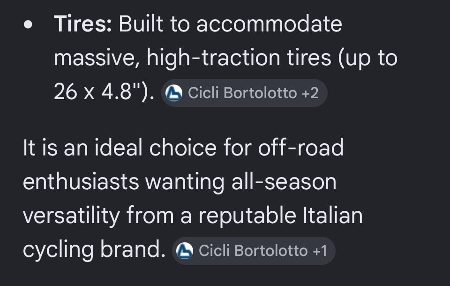The image size is (450, 286).
Task: Click the text 26 x 4.8")
Action: [x=104, y=93]
